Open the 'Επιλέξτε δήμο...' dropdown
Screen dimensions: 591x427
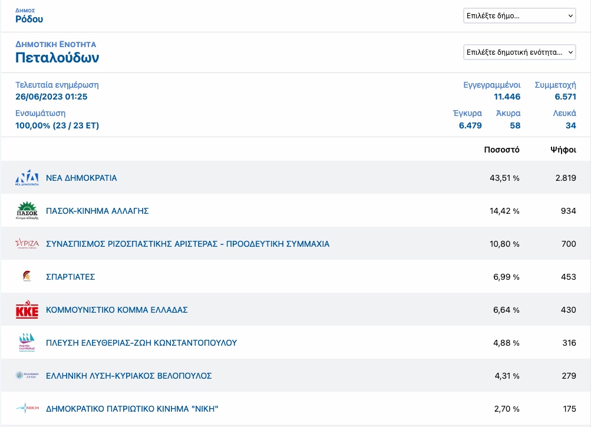point(519,16)
